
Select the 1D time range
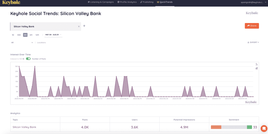click(x=13, y=35)
